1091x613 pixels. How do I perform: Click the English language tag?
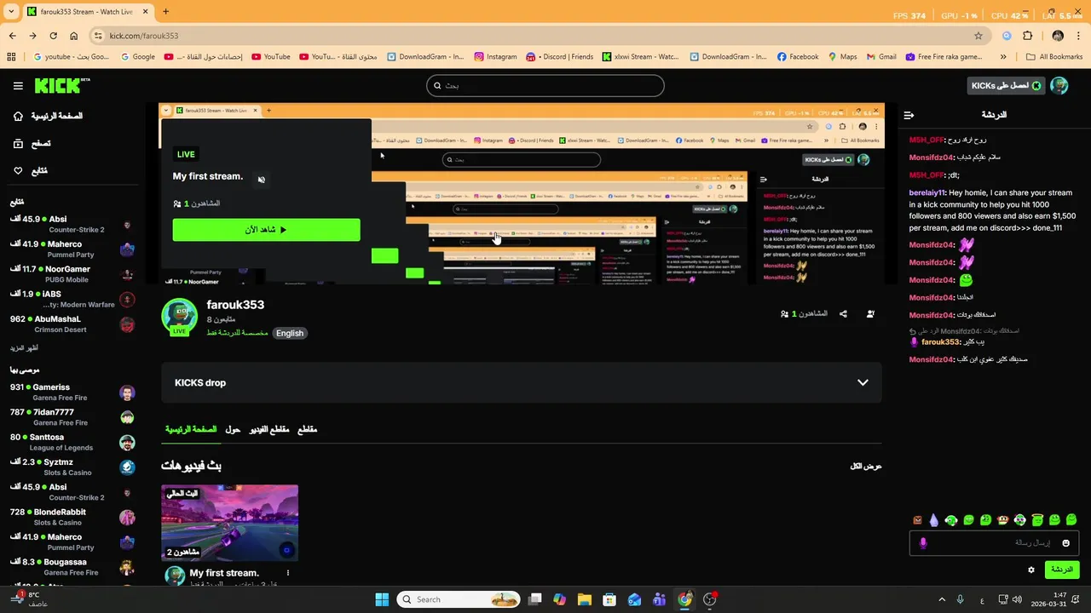[x=290, y=333]
